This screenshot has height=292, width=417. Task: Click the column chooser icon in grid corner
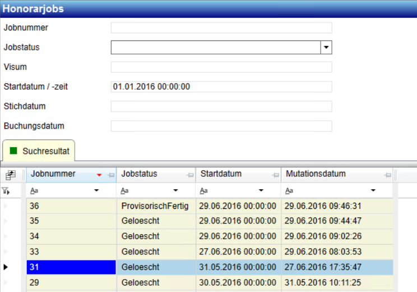click(11, 175)
